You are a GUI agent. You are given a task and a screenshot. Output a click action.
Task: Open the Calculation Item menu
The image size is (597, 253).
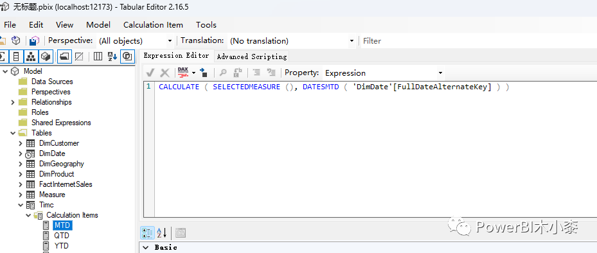tap(153, 25)
